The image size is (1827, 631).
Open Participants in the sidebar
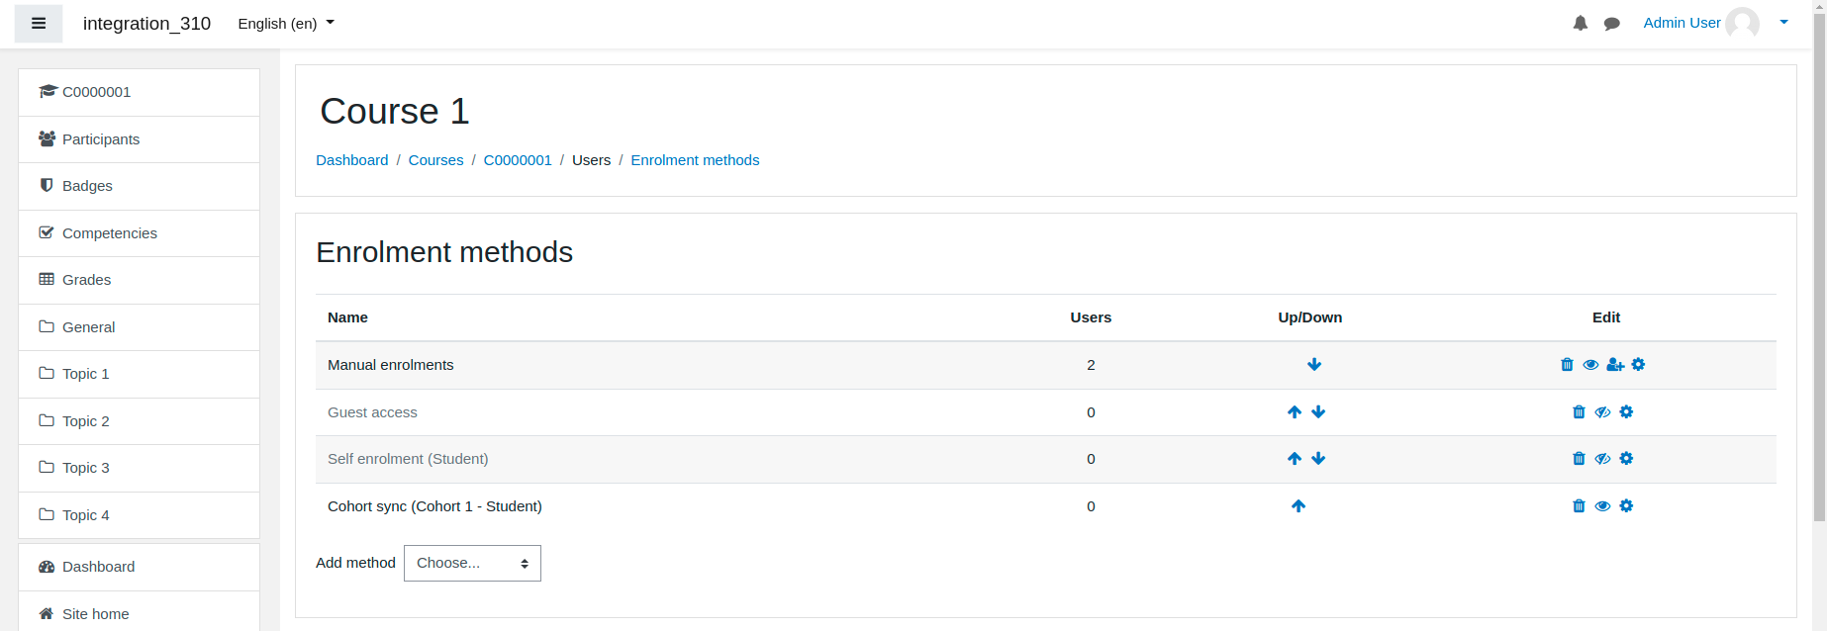coord(139,139)
